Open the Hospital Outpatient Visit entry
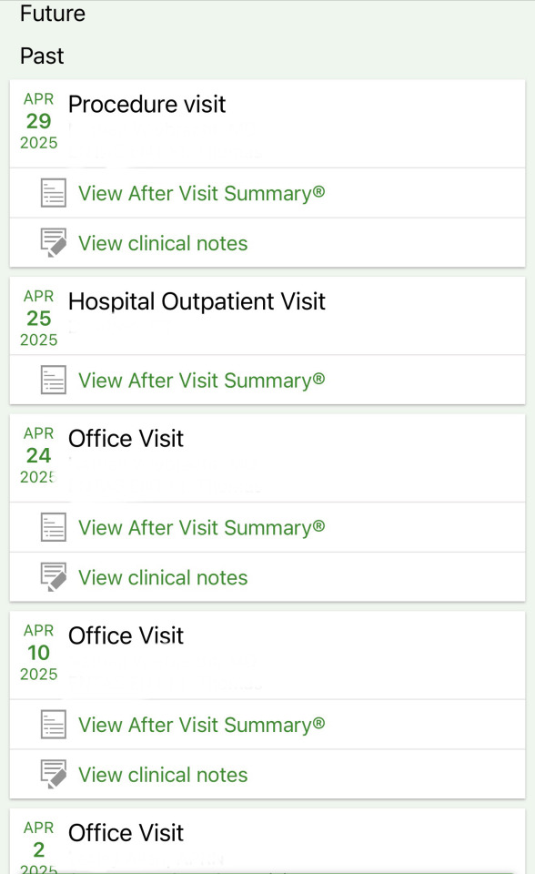The width and height of the screenshot is (535, 874). pos(267,316)
